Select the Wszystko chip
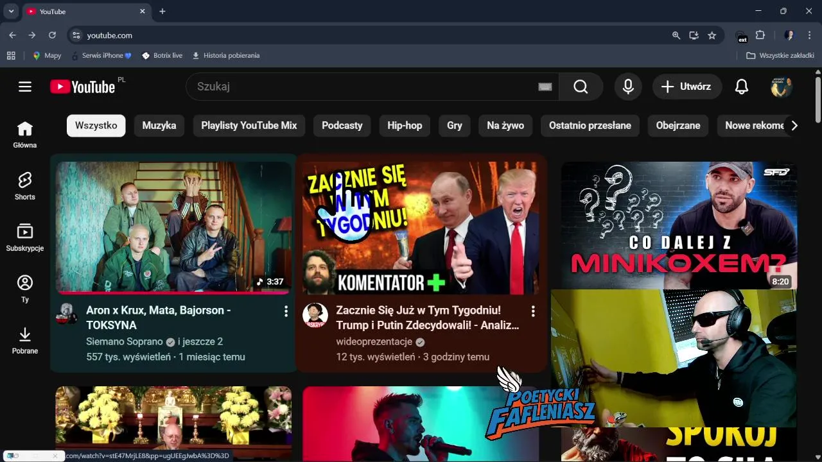The image size is (822, 462). point(96,126)
